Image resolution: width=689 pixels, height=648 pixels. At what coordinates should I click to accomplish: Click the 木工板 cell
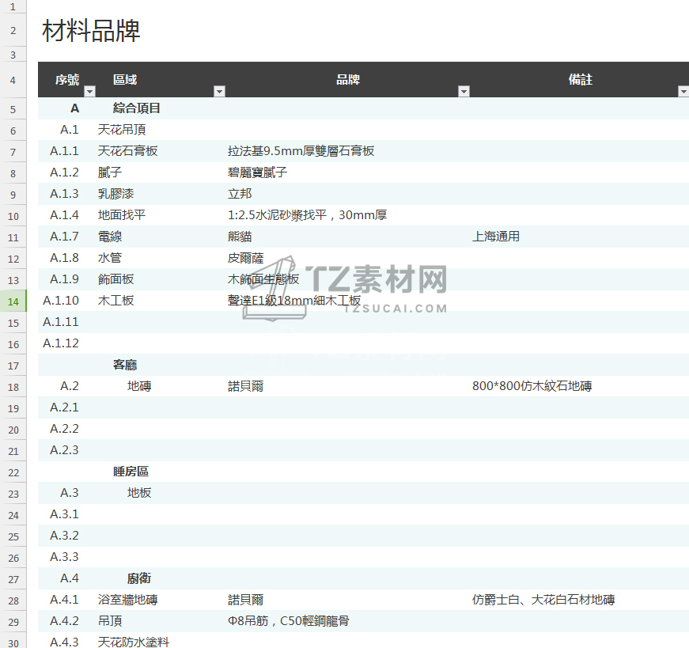tap(115, 300)
